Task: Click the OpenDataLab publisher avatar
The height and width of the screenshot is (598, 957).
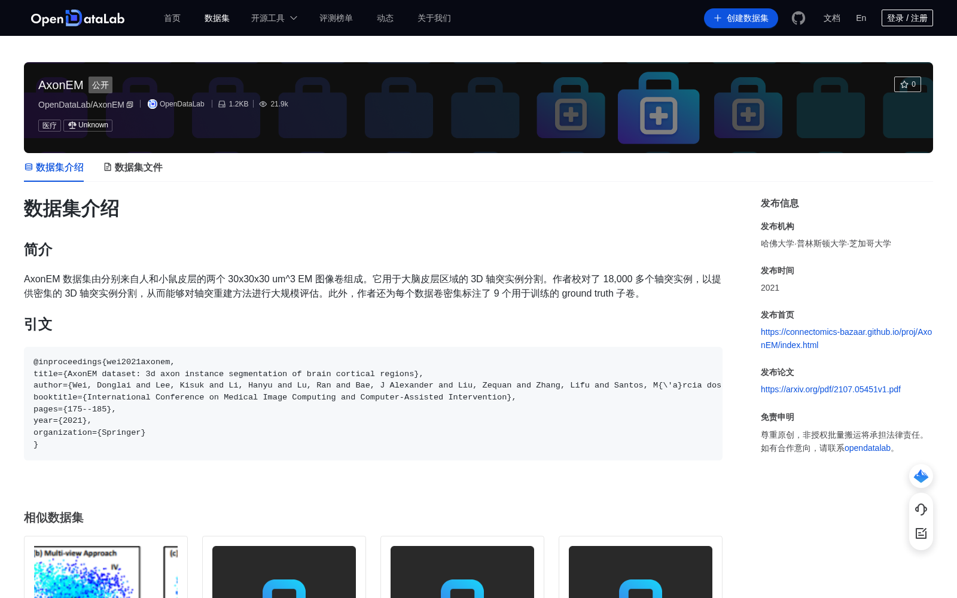Action: 153,104
